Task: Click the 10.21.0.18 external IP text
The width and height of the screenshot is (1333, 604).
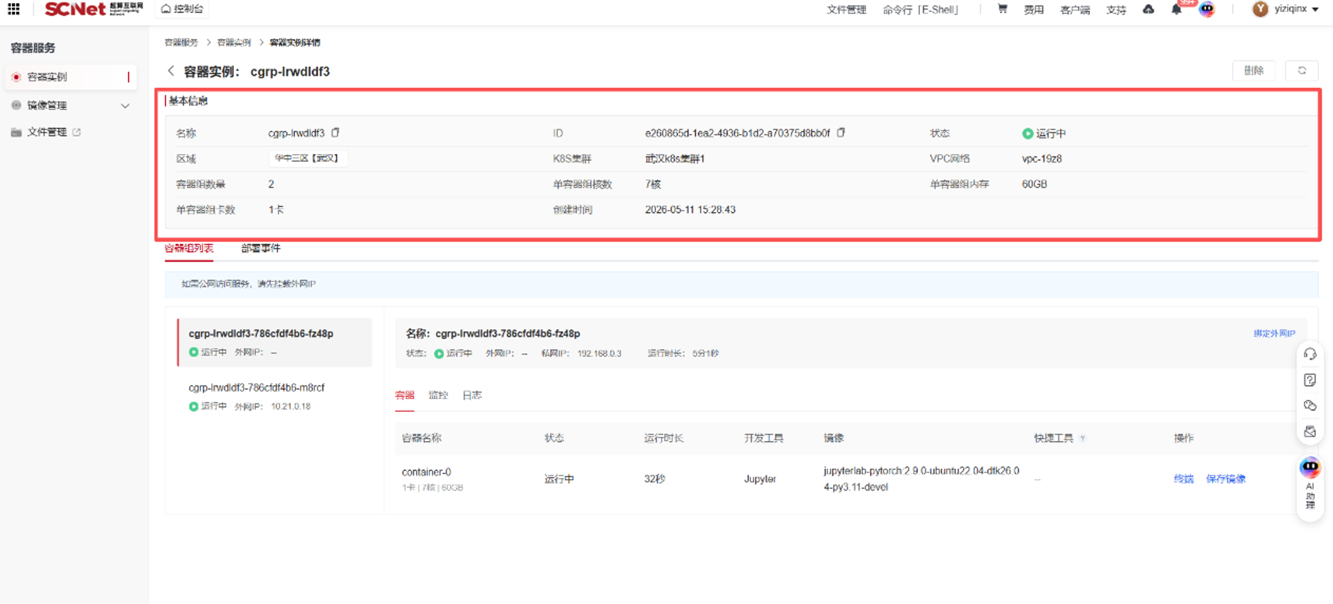Action: click(290, 406)
